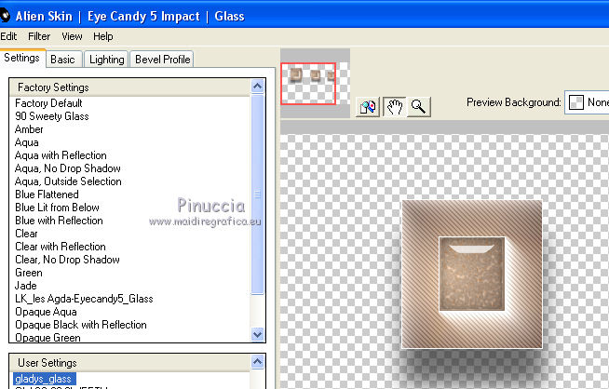Viewport: 609px width, 389px height.
Task: Click the navigator thumbnail preview
Action: (308, 84)
